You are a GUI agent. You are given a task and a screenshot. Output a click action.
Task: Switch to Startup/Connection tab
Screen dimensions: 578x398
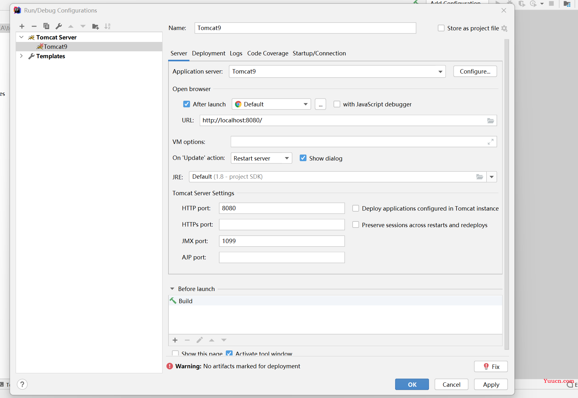click(x=319, y=53)
